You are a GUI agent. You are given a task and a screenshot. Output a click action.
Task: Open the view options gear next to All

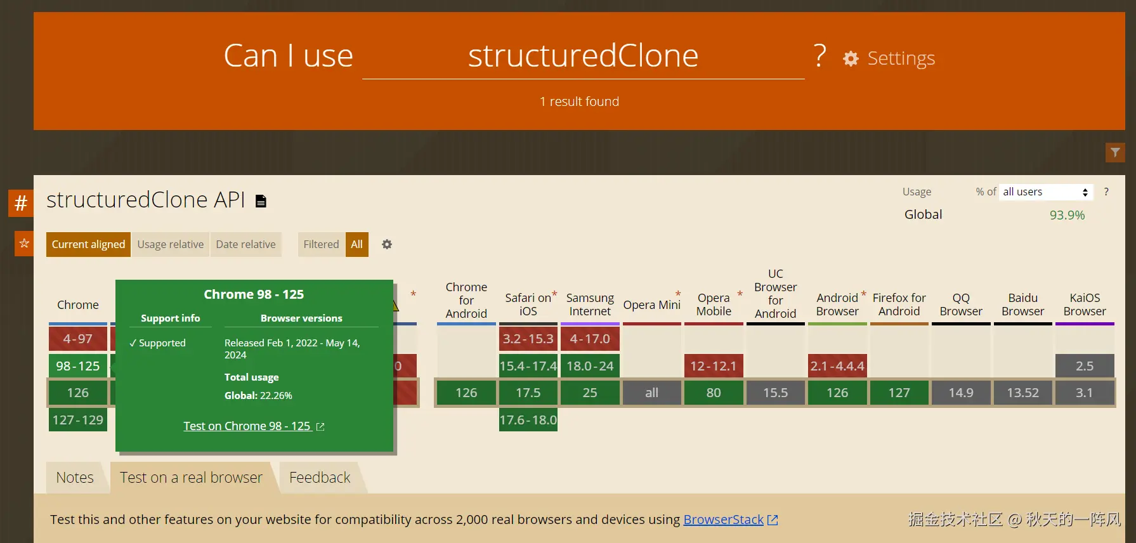click(387, 244)
